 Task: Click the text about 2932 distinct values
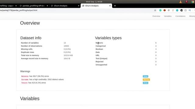(x=47, y=79)
